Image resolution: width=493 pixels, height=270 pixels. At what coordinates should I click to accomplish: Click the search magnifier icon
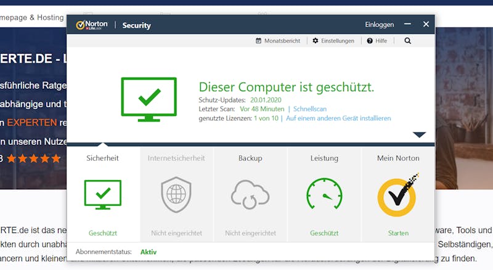tap(407, 41)
